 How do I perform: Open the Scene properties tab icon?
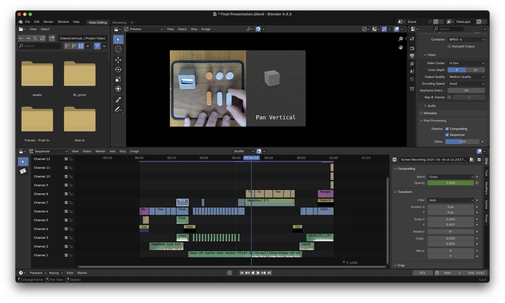pos(412,71)
